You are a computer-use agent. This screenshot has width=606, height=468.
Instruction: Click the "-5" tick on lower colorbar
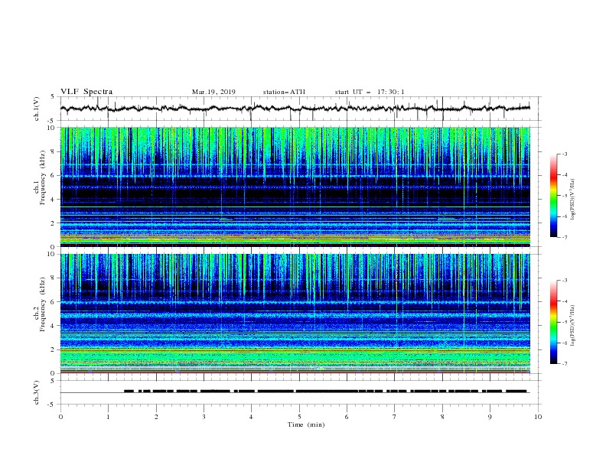[564, 322]
